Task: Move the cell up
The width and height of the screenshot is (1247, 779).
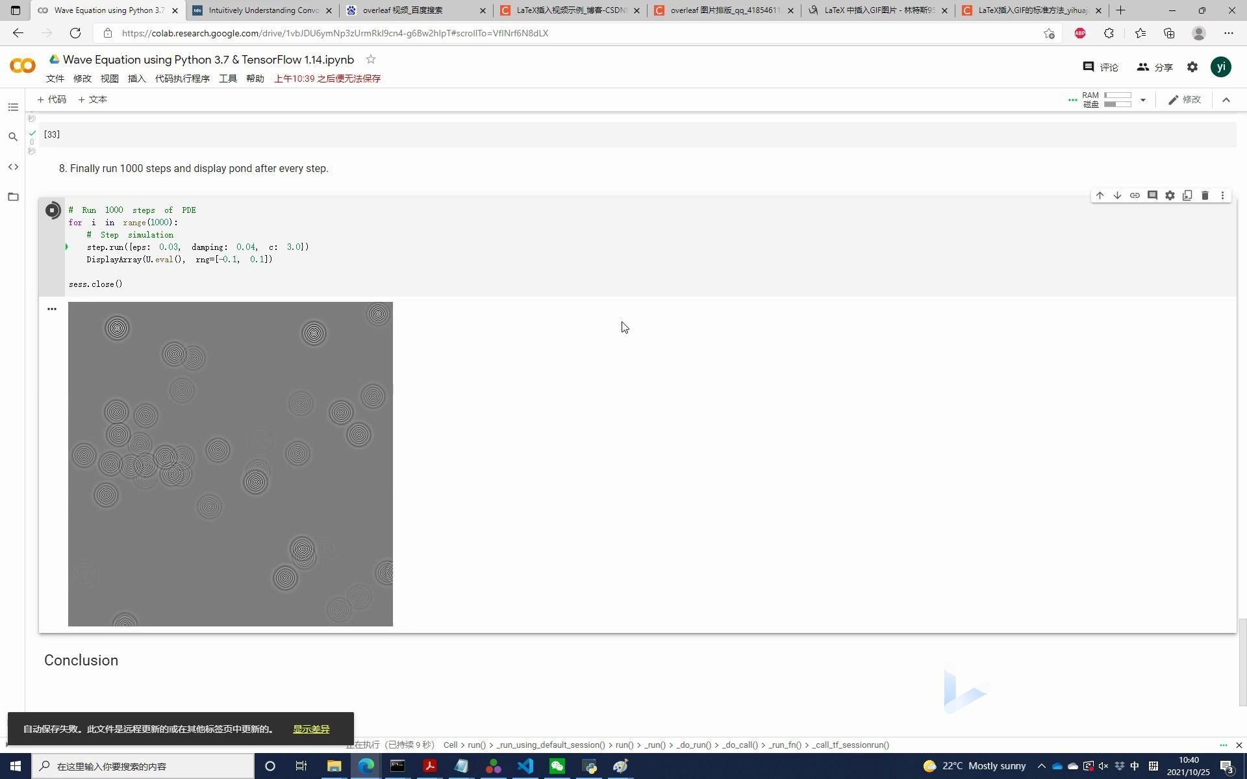Action: click(1100, 195)
